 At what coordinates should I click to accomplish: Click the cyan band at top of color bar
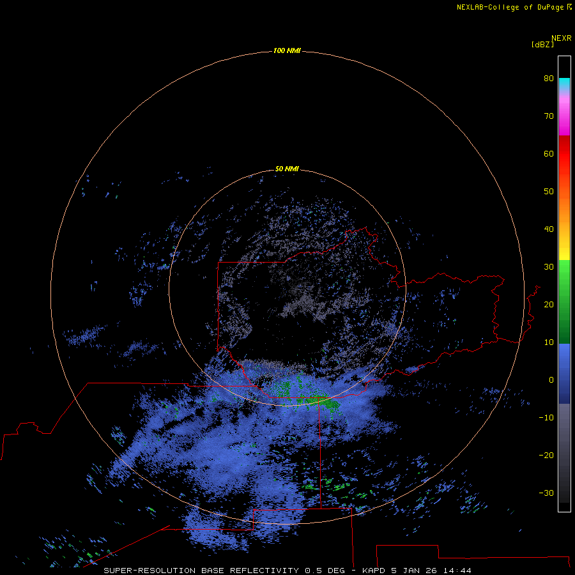[x=564, y=84]
